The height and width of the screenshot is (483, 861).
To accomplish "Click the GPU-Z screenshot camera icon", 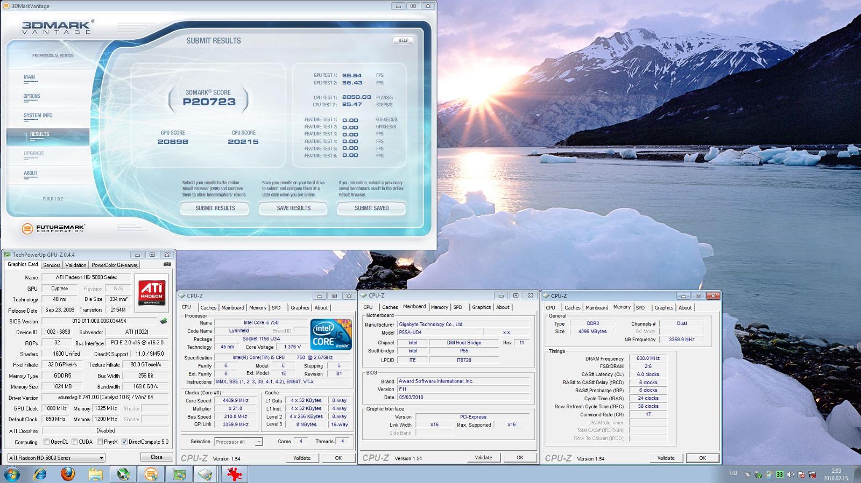I will click(x=167, y=264).
